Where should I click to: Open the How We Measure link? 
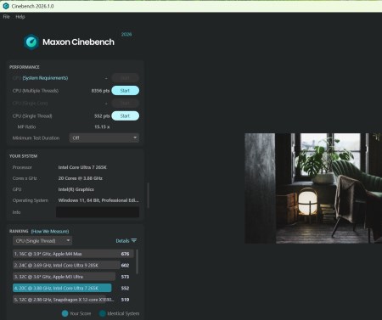[x=50, y=232]
